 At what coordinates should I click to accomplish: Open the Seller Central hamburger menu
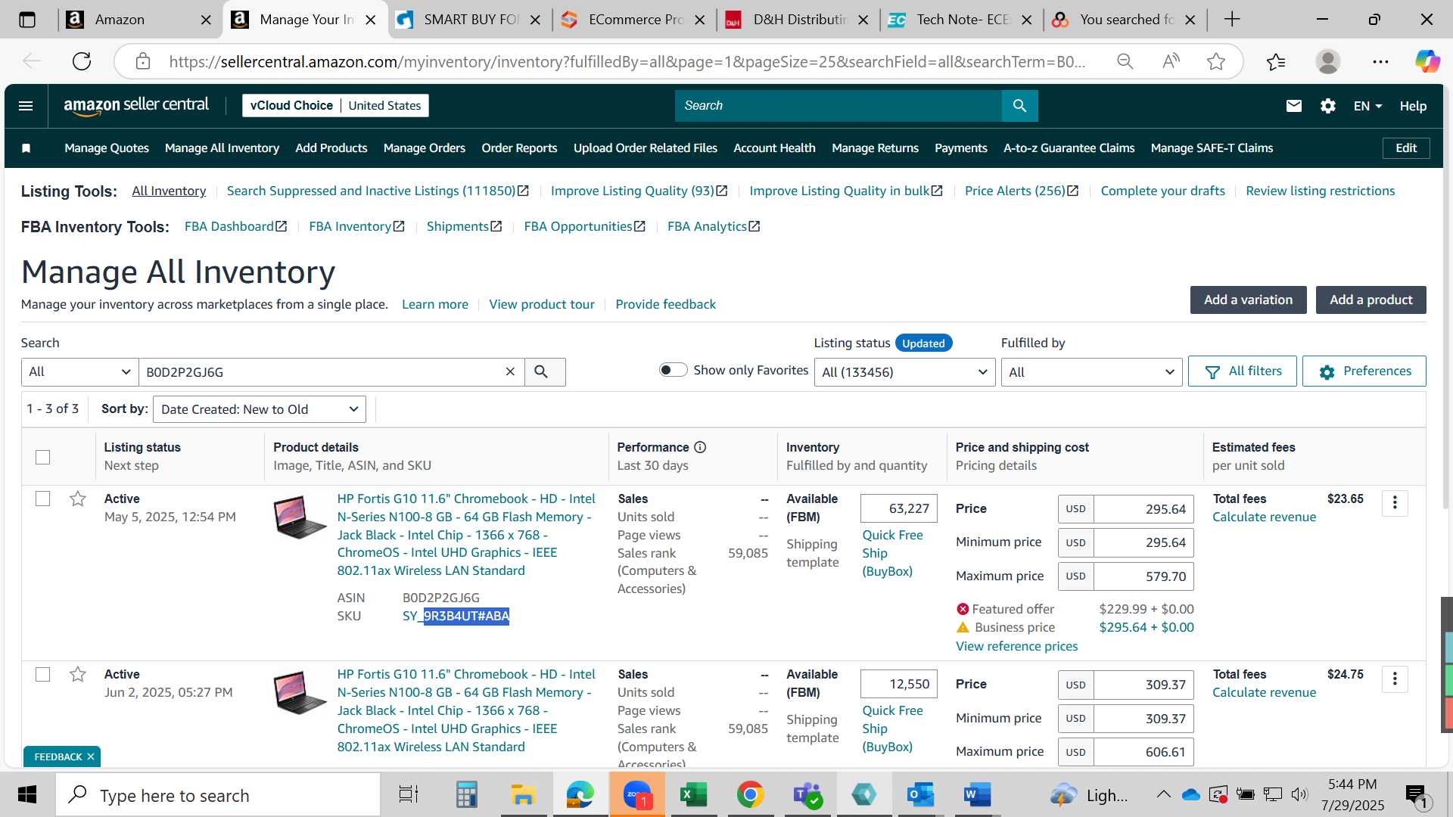tap(26, 106)
